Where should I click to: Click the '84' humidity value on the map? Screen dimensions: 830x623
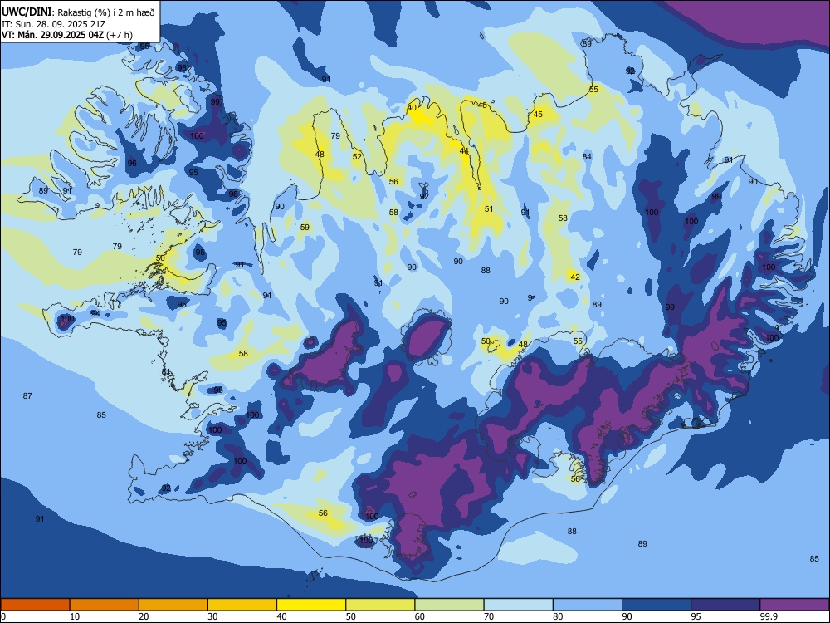point(587,156)
